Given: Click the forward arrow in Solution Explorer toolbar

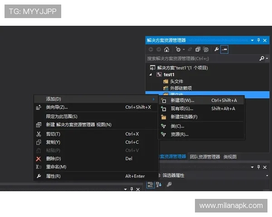Looking at the screenshot, I should tap(159, 49).
